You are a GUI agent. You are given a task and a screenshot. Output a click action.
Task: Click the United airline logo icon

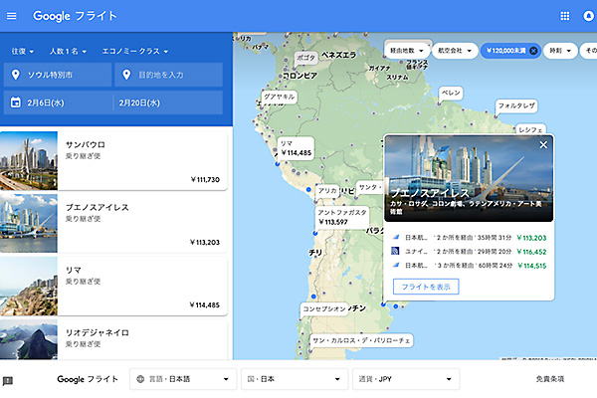[x=395, y=252]
